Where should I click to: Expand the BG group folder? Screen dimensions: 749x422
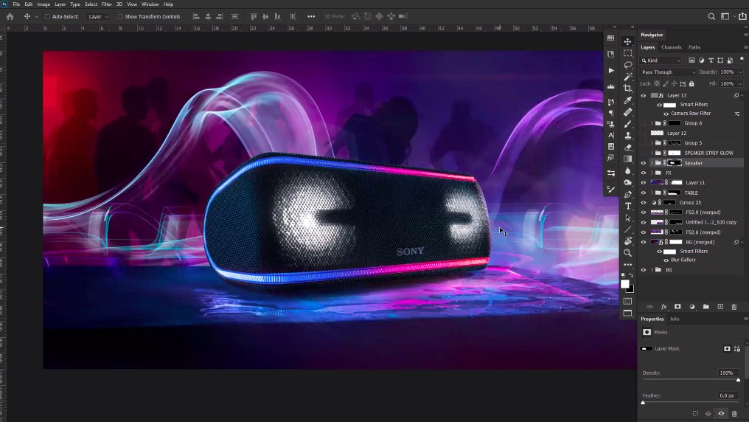coord(652,270)
